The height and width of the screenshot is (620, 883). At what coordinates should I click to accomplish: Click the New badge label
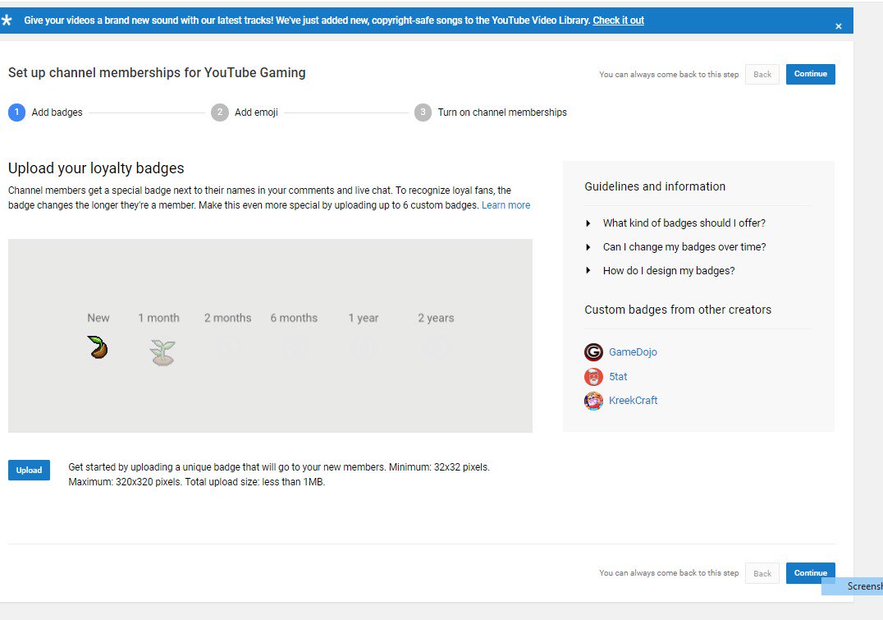click(x=98, y=318)
